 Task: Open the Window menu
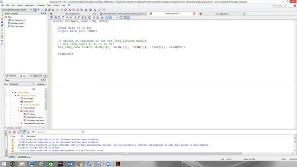click(x=56, y=5)
